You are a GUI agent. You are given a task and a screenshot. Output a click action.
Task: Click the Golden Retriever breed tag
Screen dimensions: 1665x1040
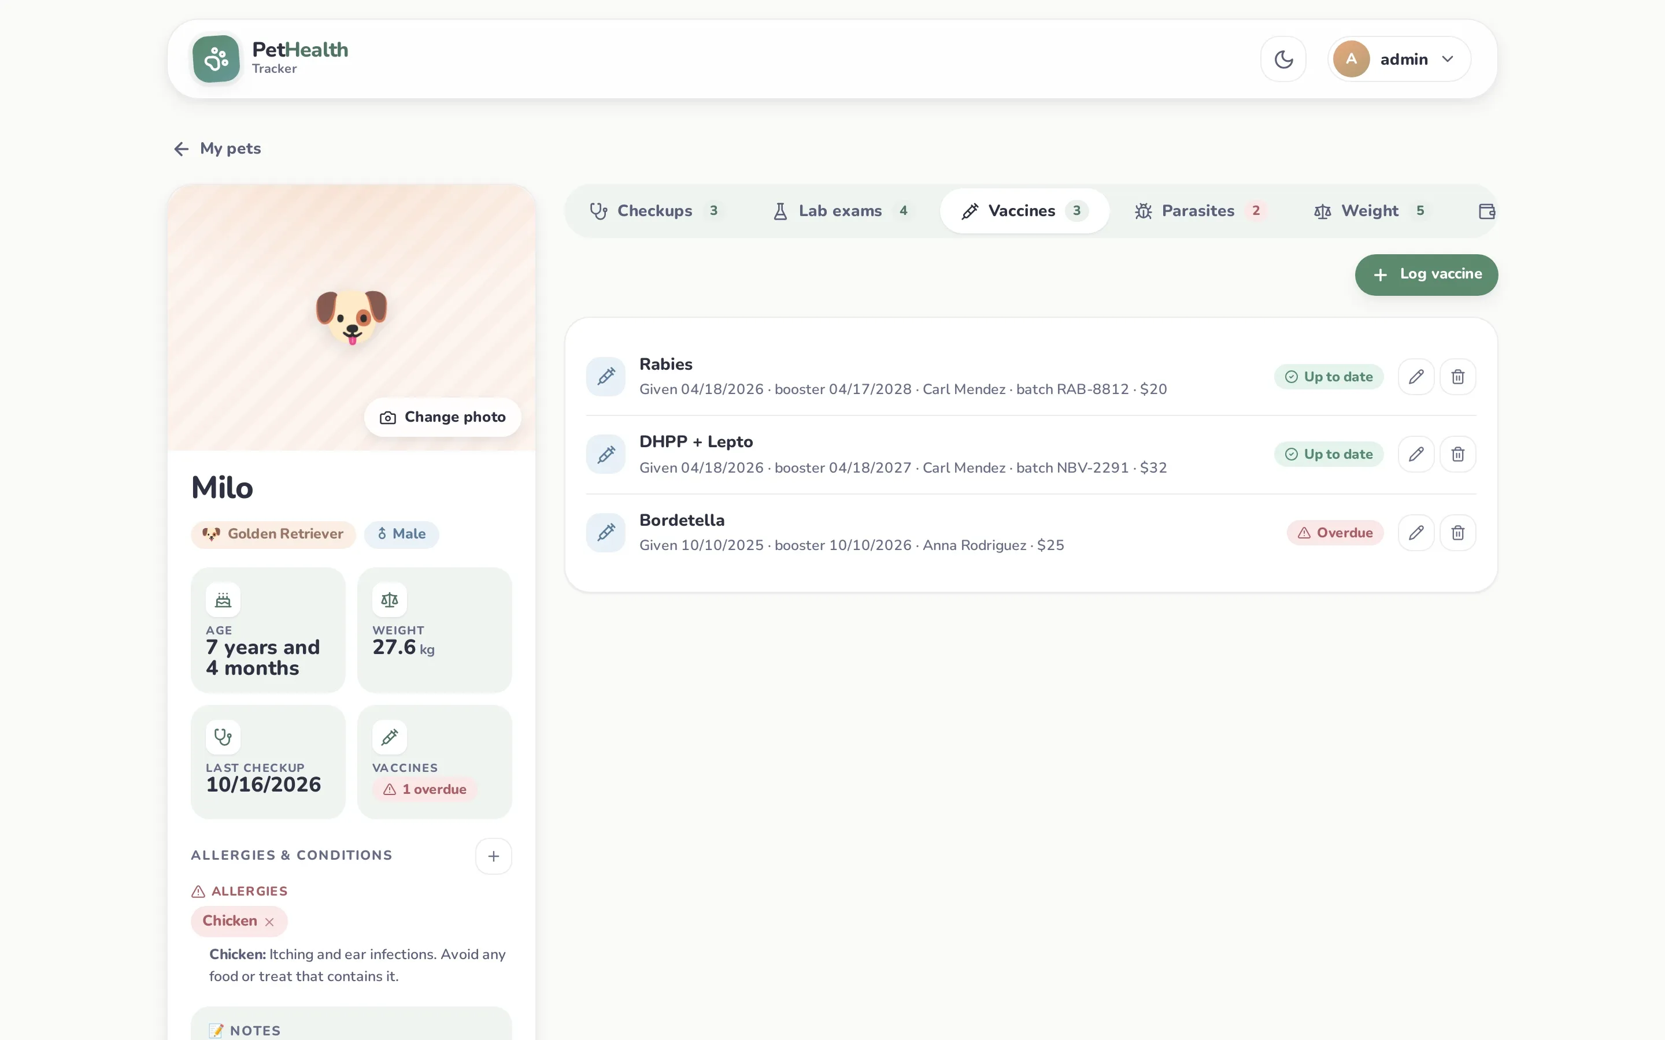273,534
